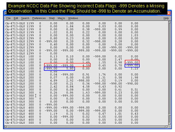Viewport: 175px width, 132px height.
Task: Click the 5.80 value in blue box
Action: click(70, 68)
